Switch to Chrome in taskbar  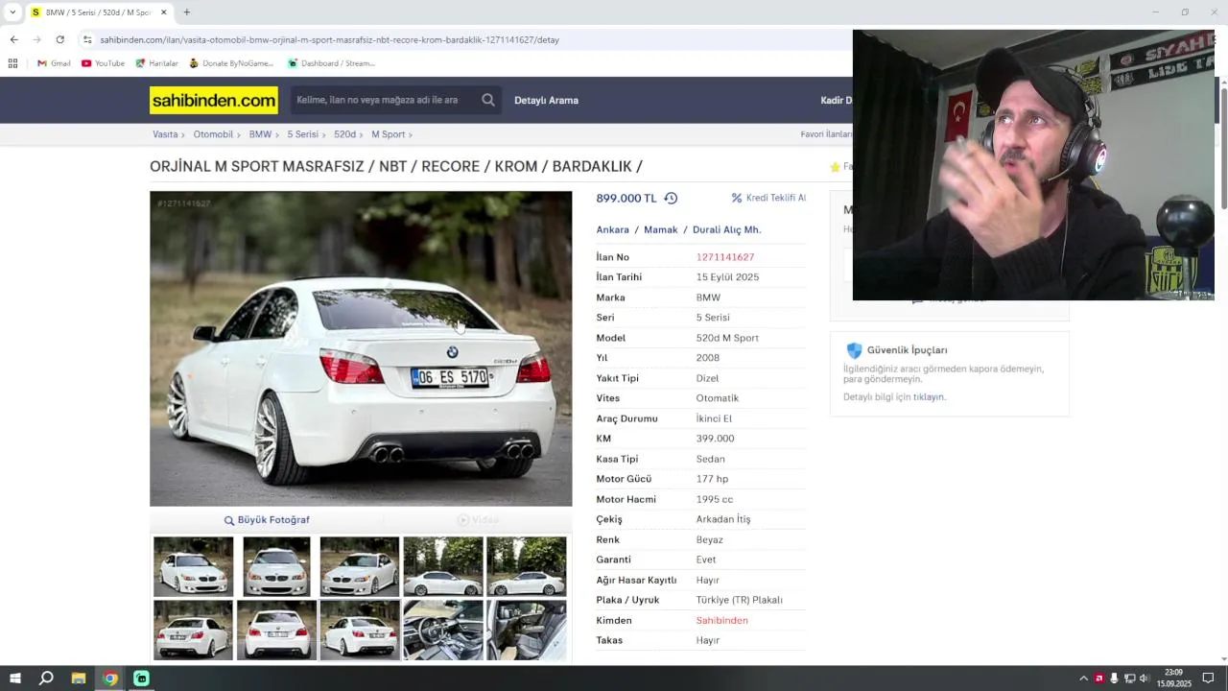coord(110,679)
